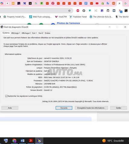Click the date value samedi 2 novembre 2024

[58, 58]
